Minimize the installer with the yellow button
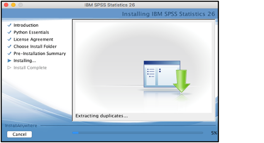The image size is (264, 143). [x=13, y=5]
